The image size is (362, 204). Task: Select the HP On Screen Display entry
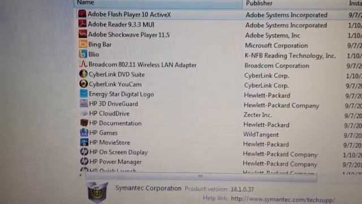click(118, 152)
